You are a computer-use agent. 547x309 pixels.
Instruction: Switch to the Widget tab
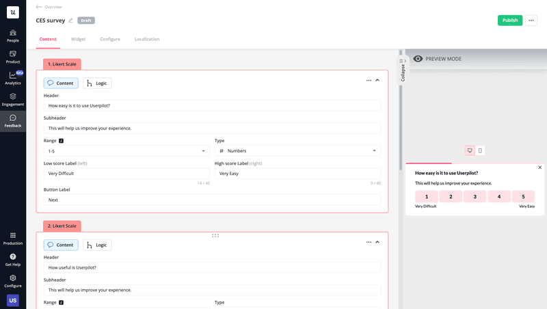[79, 39]
